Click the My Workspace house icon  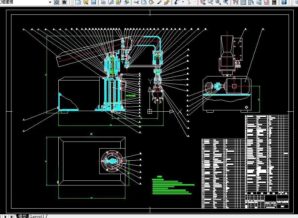65,2
